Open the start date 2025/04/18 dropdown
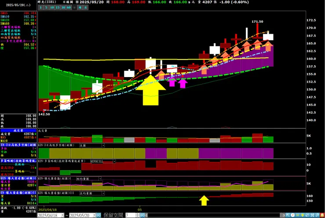Image resolution: width=325 pixels, height=218 pixels. [62, 215]
